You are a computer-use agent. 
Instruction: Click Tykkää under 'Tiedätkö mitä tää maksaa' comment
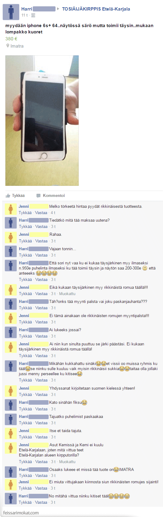pos(25,226)
